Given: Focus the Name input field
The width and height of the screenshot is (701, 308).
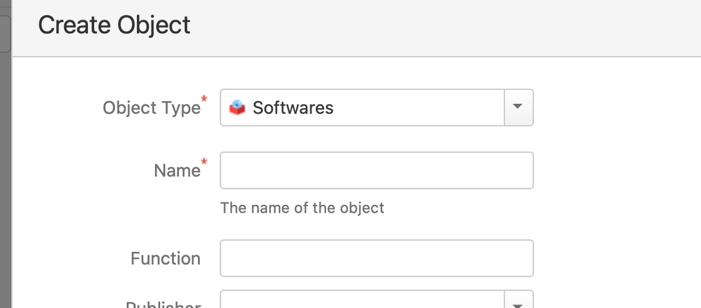Looking at the screenshot, I should [x=376, y=170].
